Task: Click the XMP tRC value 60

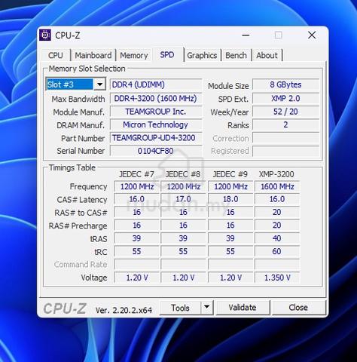Action: click(277, 251)
